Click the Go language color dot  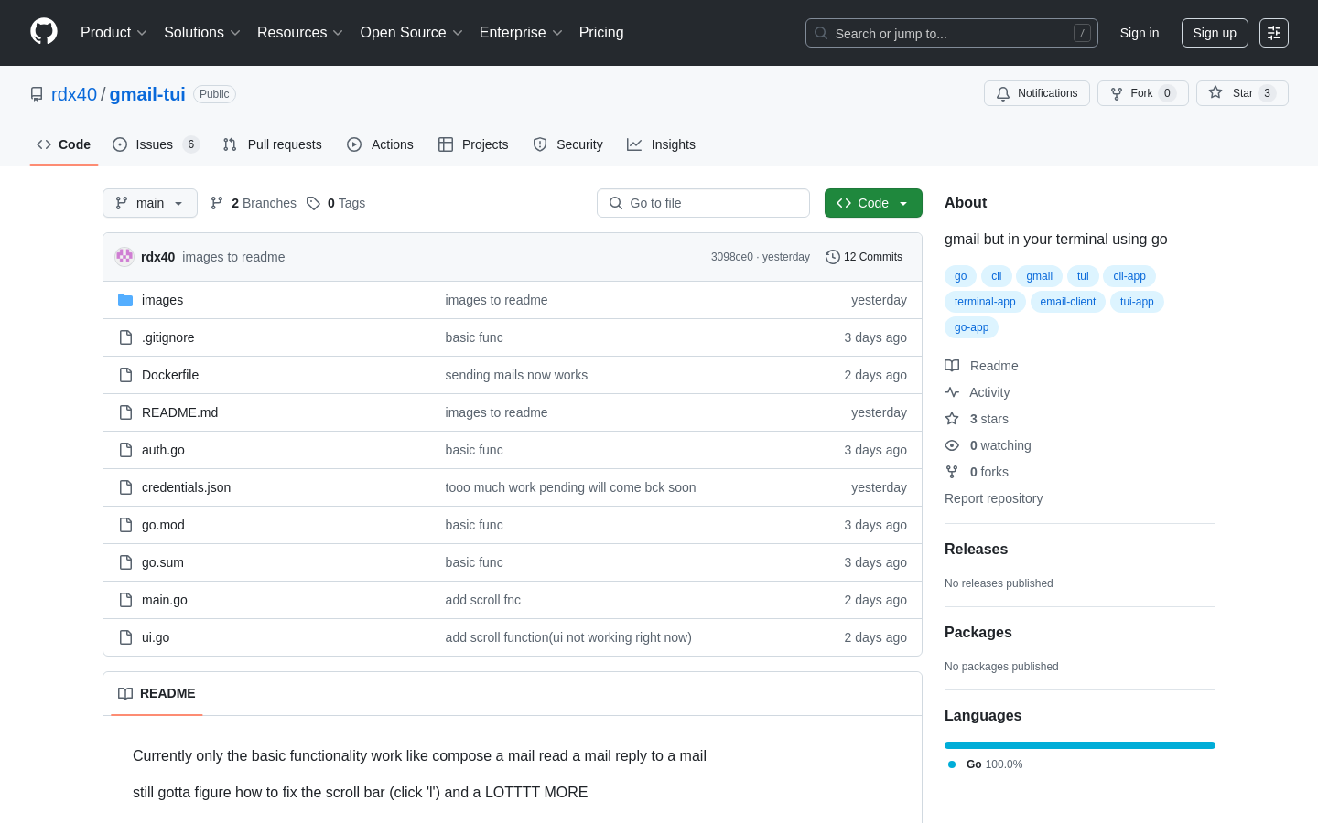(x=952, y=764)
